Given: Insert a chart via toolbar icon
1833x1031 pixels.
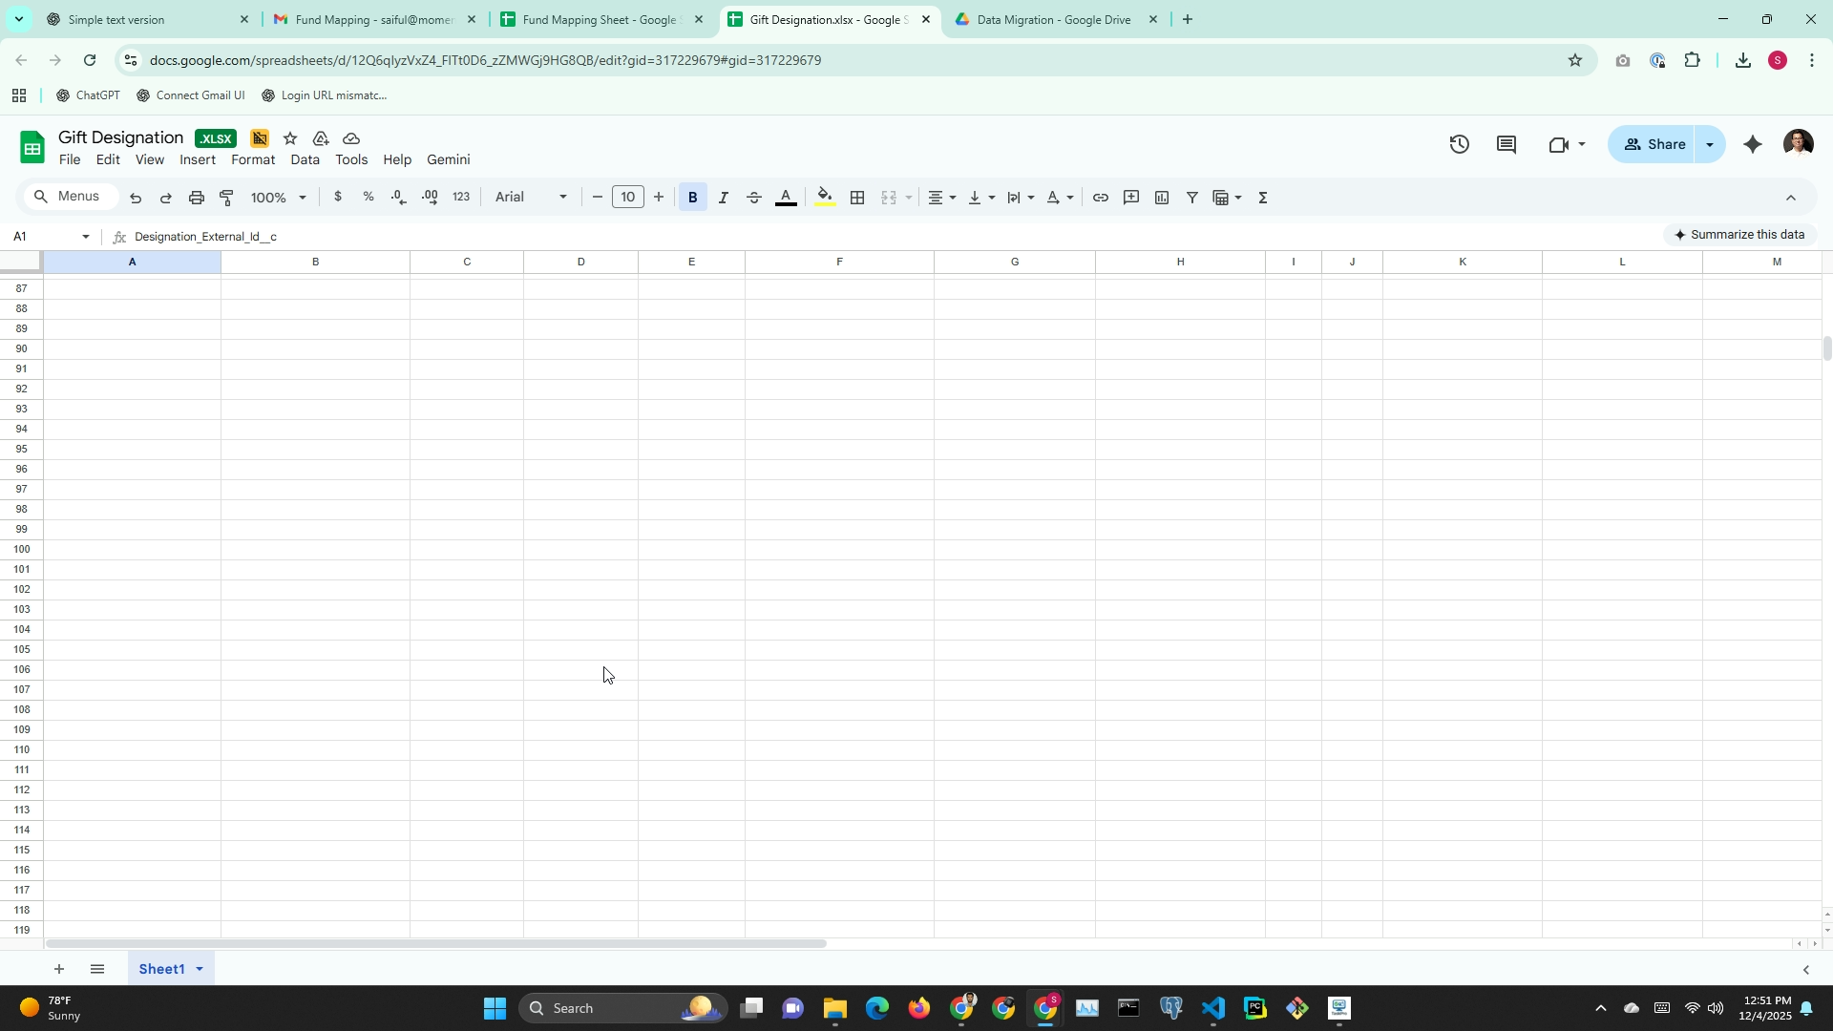Looking at the screenshot, I should pos(1162,198).
